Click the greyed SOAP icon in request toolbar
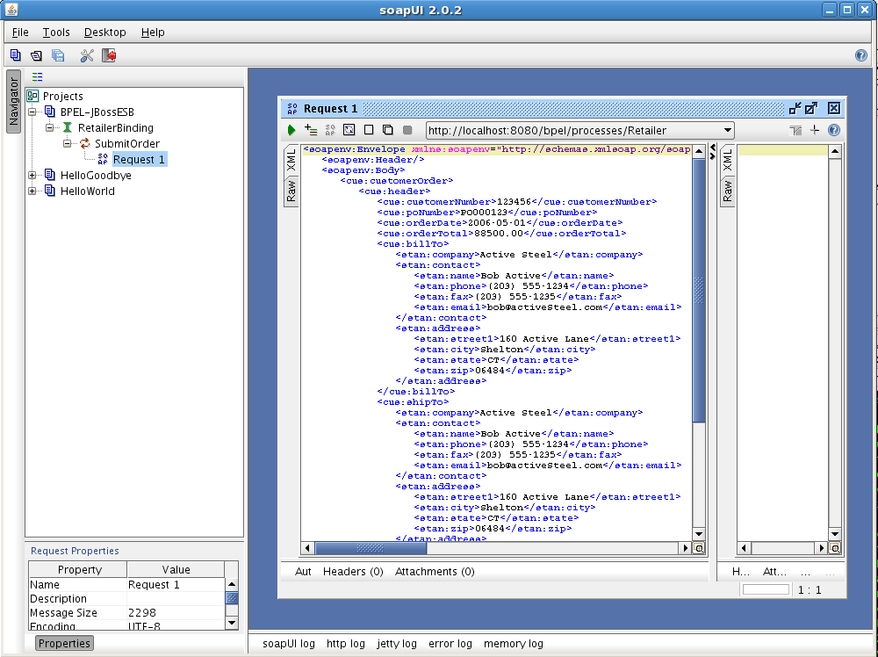Viewport: 878px width, 657px height. (330, 131)
